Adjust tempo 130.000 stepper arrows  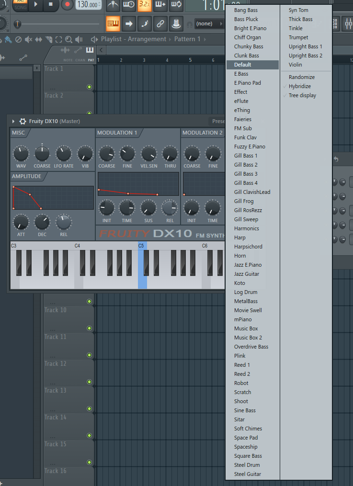pos(99,5)
